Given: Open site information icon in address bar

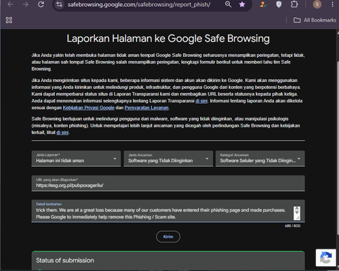Looking at the screenshot, I should [60, 4].
